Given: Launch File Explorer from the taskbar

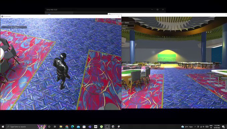Looking at the screenshot, I should coord(61,127).
